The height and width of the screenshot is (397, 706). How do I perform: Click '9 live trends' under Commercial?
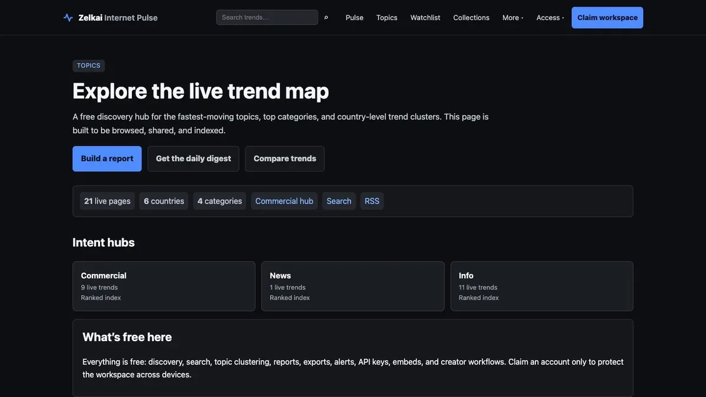pyautogui.click(x=99, y=288)
